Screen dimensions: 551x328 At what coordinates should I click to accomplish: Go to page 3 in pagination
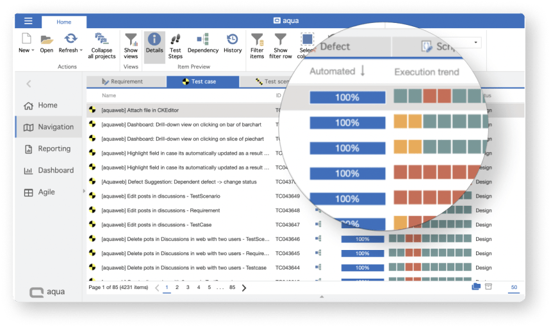[188, 288]
